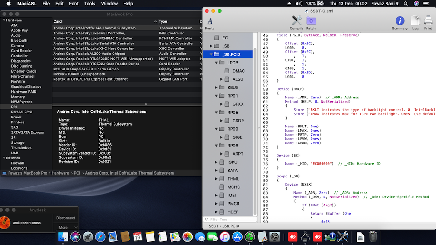Click the Compile toolbar icon
Image resolution: width=436 pixels, height=245 pixels.
coord(297,22)
